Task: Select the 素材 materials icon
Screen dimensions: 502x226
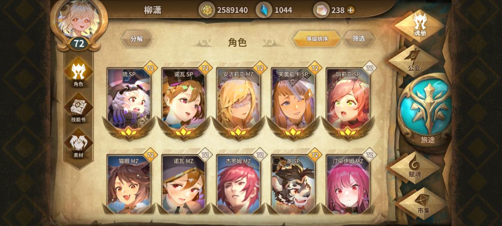Action: tap(79, 145)
